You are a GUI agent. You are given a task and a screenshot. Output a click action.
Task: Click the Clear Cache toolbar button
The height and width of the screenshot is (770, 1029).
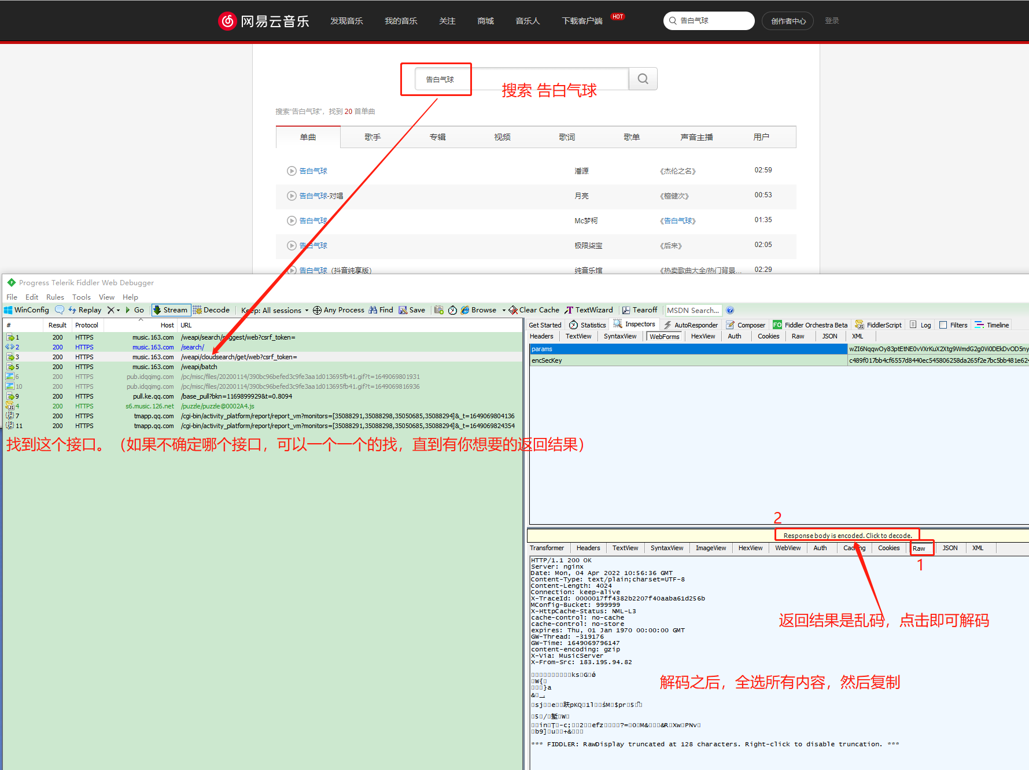point(534,310)
